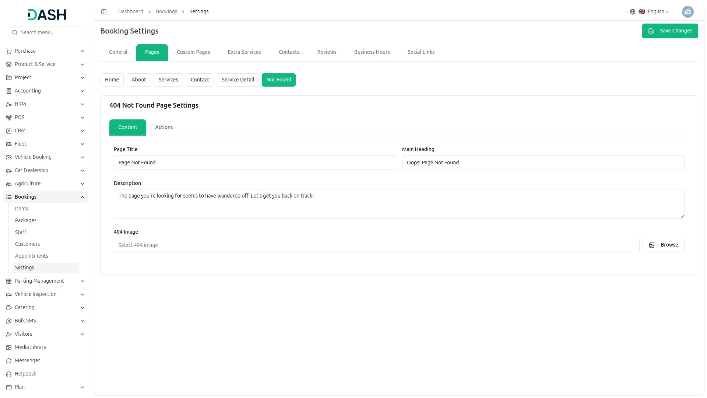Screen dimensions: 707x398
Task: Click the POS store icon
Action: [9, 118]
